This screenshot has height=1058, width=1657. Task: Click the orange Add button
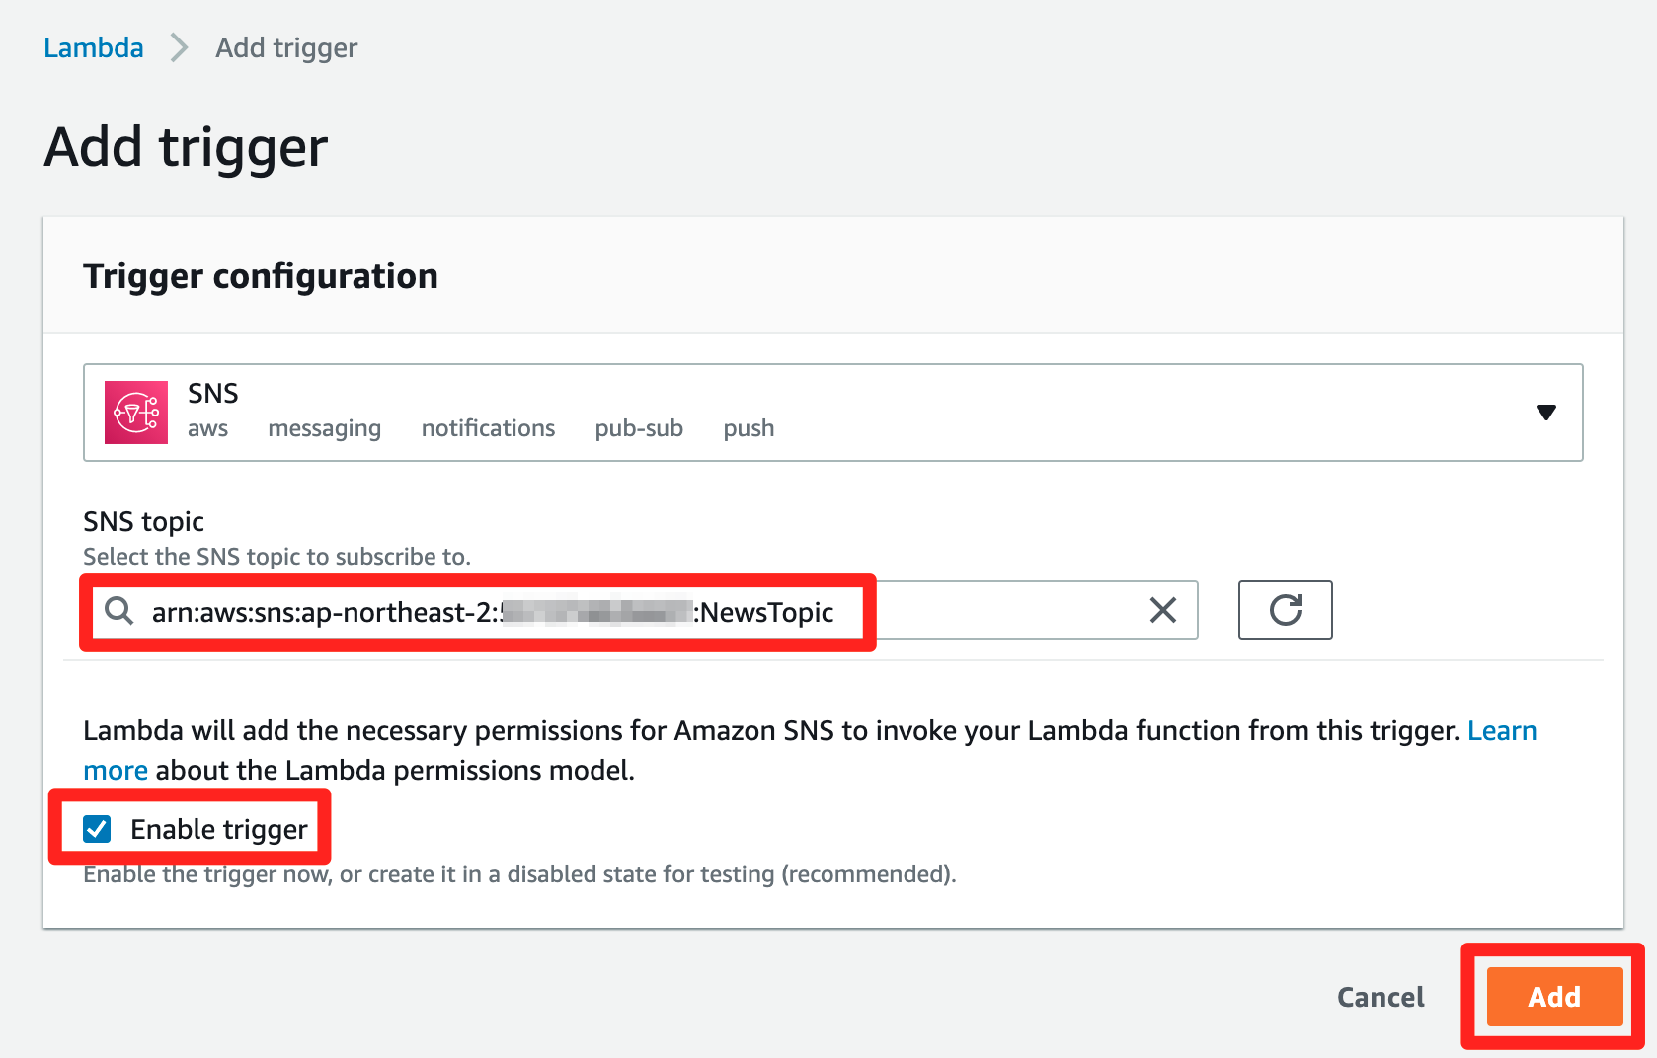point(1554,997)
